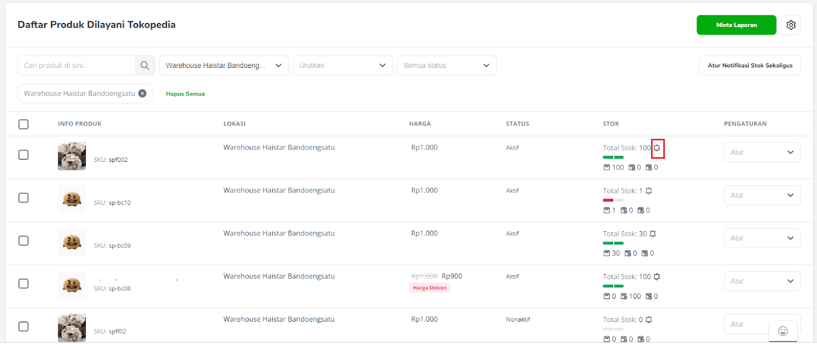Tick the select-all checkbox in table header

tap(23, 124)
